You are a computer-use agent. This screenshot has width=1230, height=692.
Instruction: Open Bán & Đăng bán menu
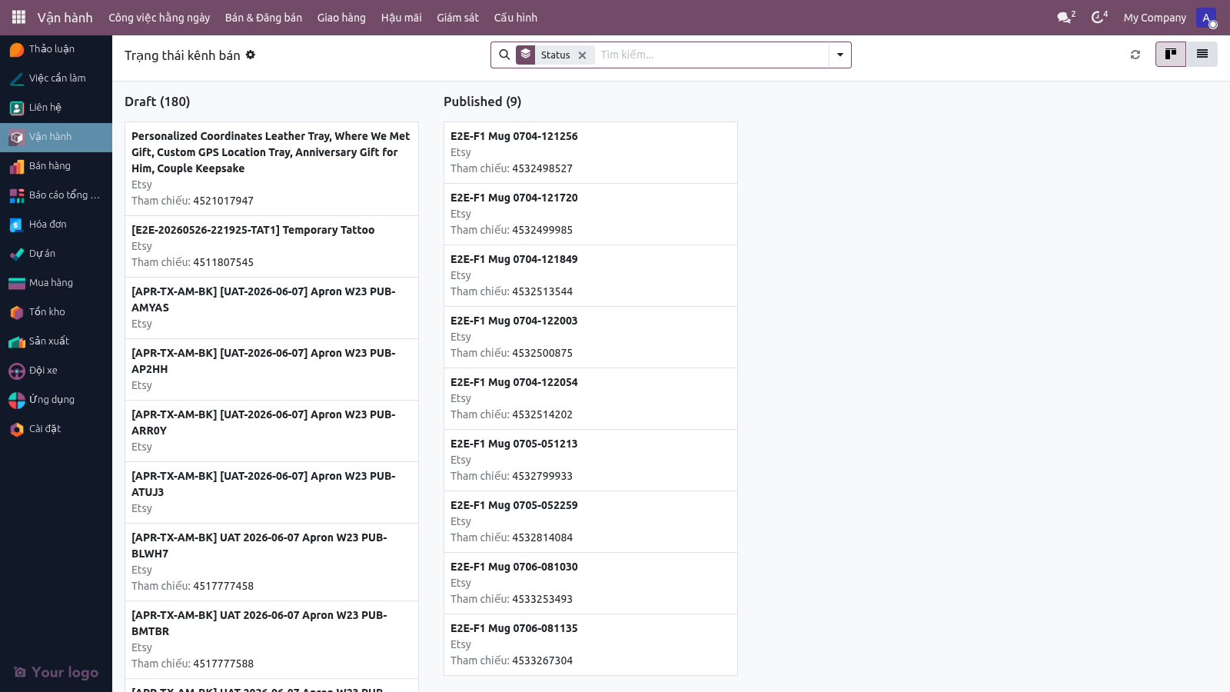point(264,18)
